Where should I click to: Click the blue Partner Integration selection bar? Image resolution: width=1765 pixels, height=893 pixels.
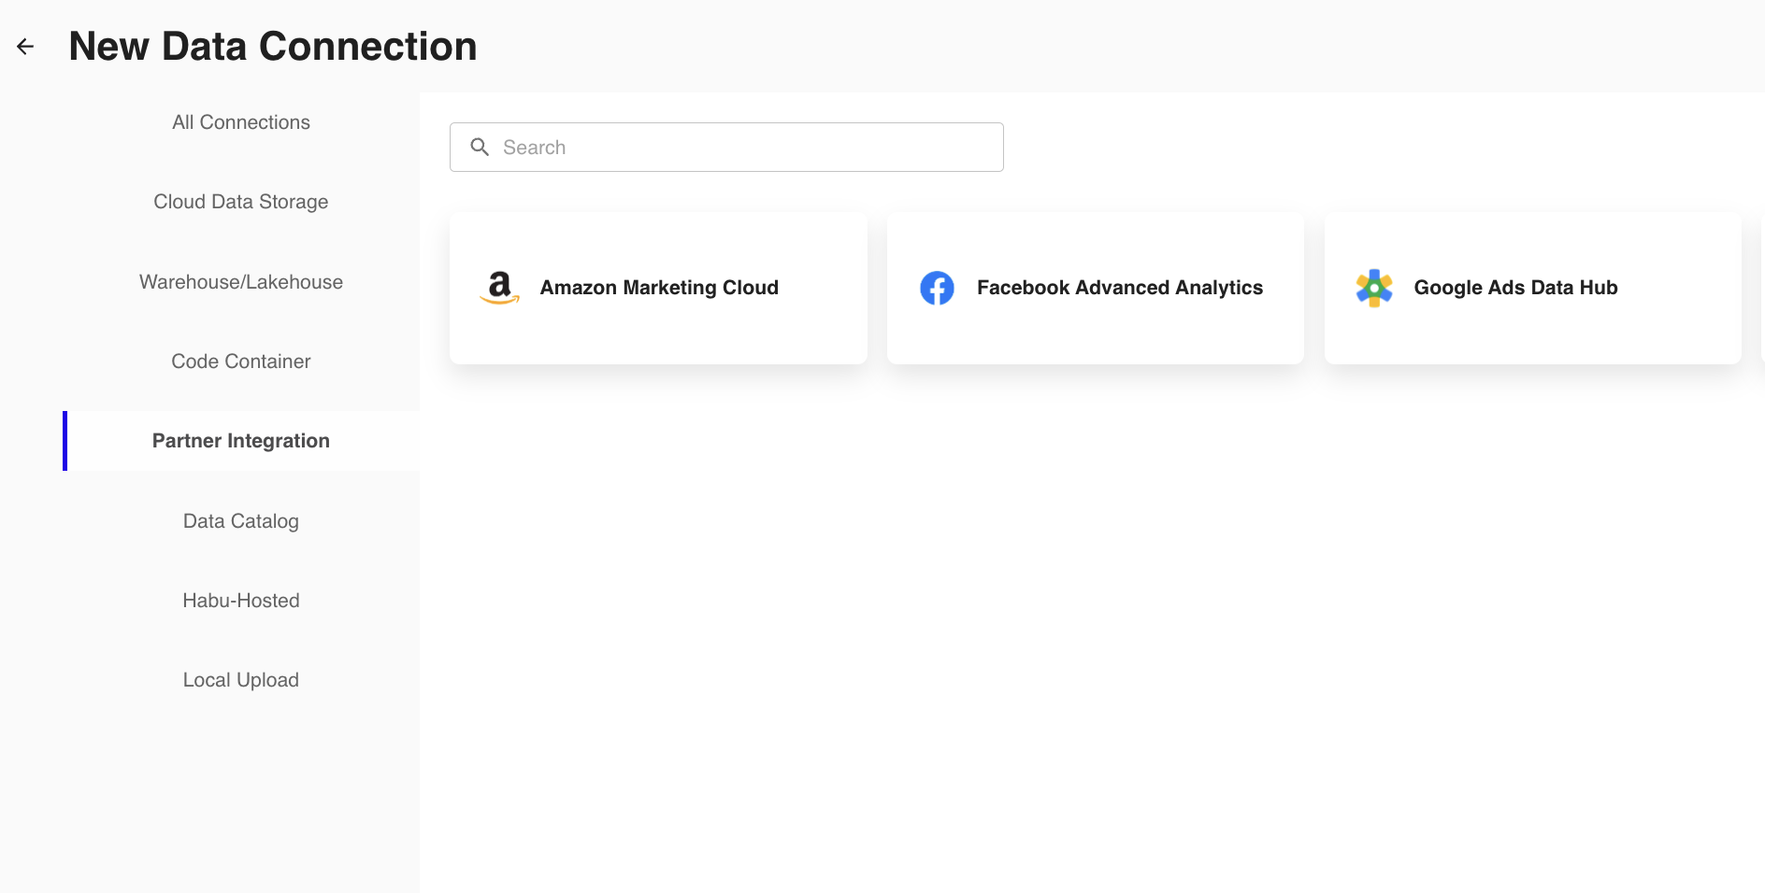(65, 441)
